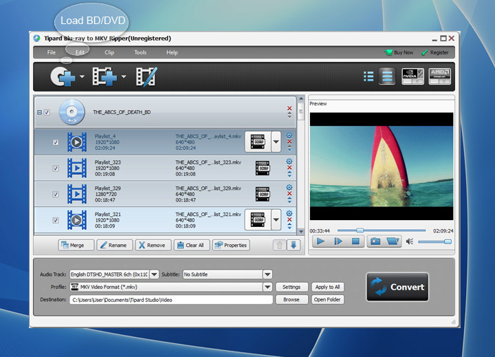
Task: Open the Properties button
Action: pos(231,245)
